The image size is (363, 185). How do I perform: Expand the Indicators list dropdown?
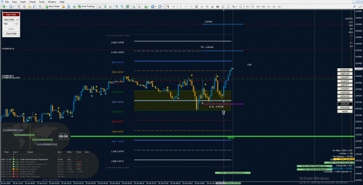pos(149,7)
